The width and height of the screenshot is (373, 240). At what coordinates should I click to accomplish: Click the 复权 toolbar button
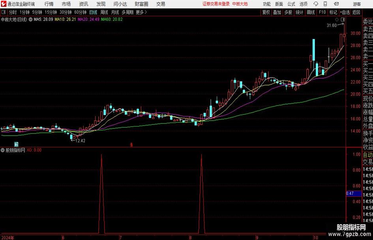tap(266, 12)
